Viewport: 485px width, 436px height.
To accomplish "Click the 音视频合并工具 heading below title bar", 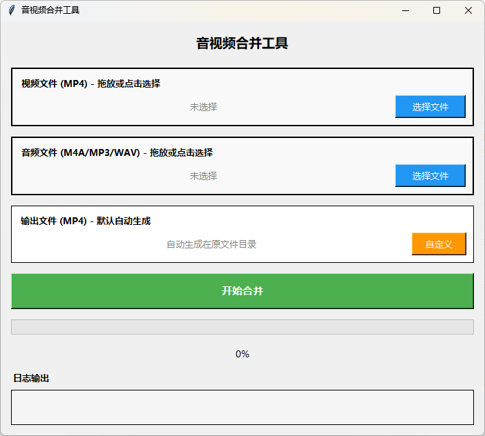I will point(242,43).
